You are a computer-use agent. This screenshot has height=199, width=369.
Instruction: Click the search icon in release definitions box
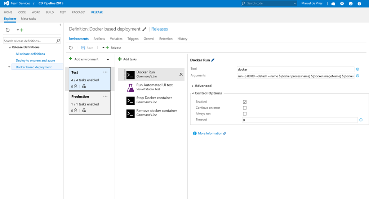58,41
